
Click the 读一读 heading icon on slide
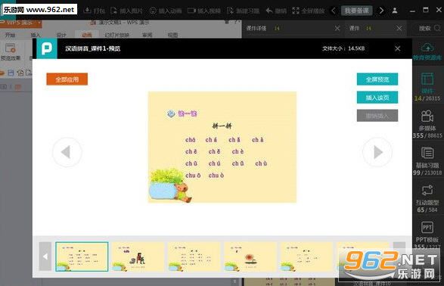(x=171, y=113)
